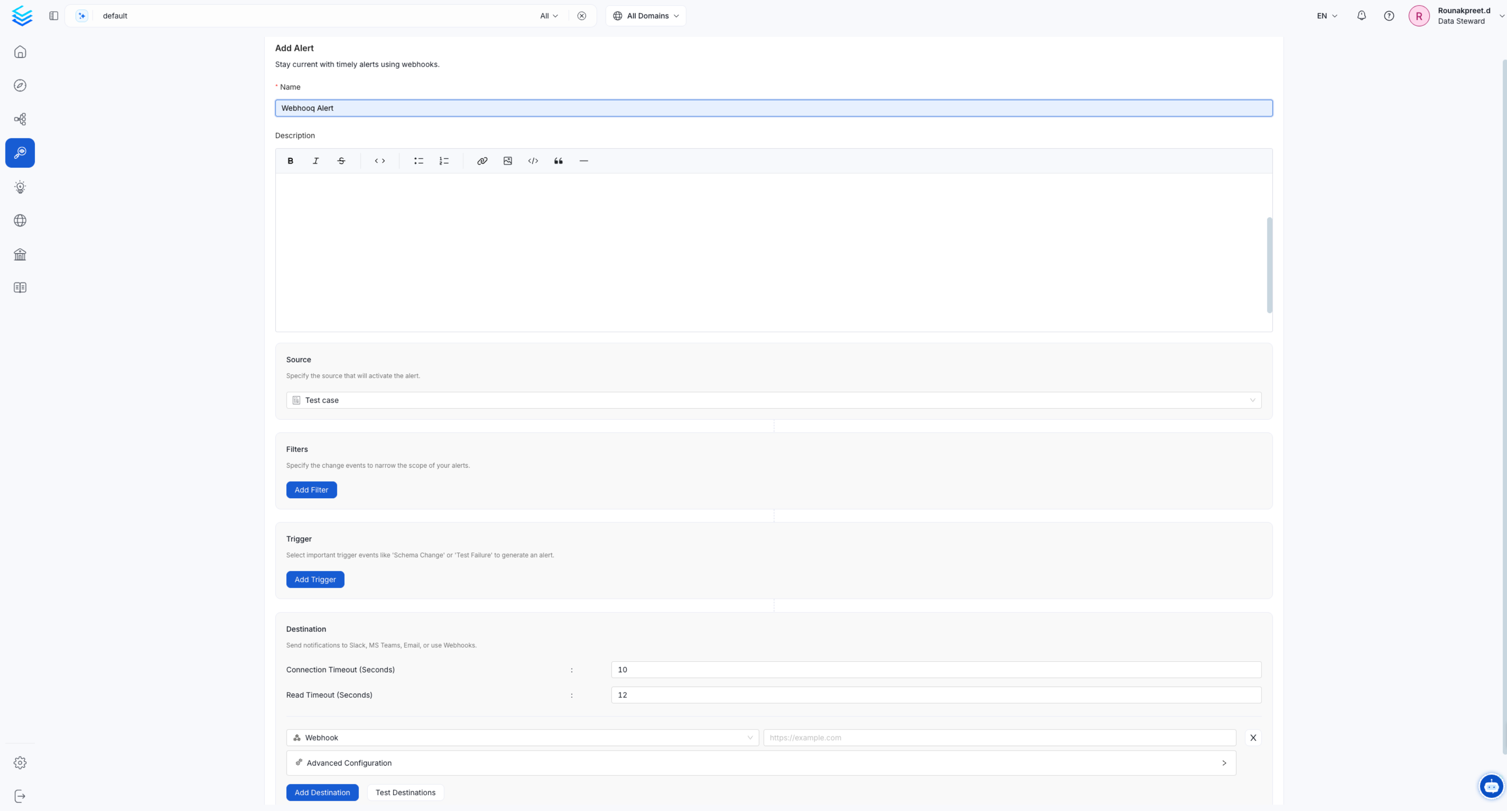This screenshot has width=1507, height=811.
Task: Open EN language menu
Action: point(1327,16)
